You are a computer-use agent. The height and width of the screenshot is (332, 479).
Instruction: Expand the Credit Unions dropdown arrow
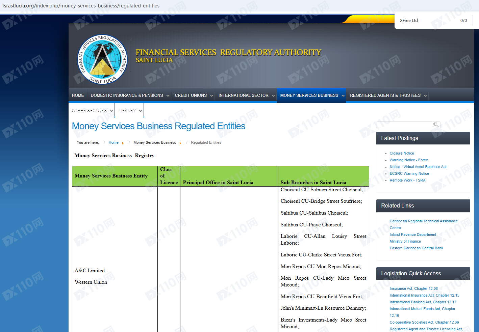pos(211,96)
